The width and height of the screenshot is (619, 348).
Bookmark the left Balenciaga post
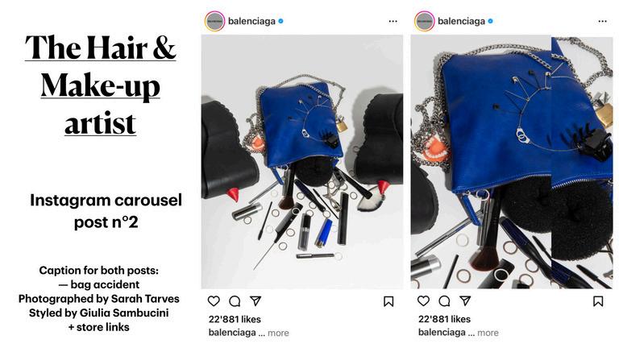[x=388, y=302]
